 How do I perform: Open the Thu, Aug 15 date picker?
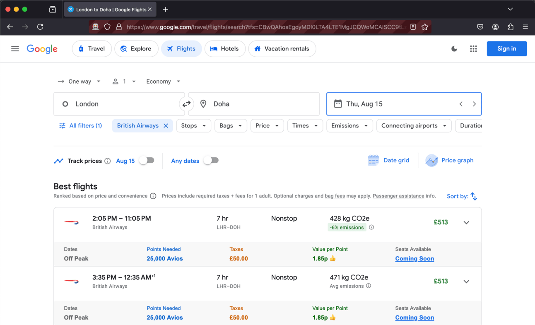[404, 104]
